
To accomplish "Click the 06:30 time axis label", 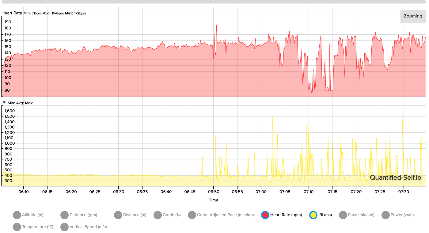I will tap(118, 192).
